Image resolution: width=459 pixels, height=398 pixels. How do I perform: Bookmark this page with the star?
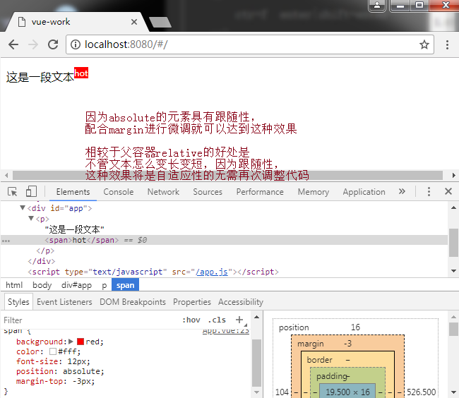pyautogui.click(x=424, y=44)
